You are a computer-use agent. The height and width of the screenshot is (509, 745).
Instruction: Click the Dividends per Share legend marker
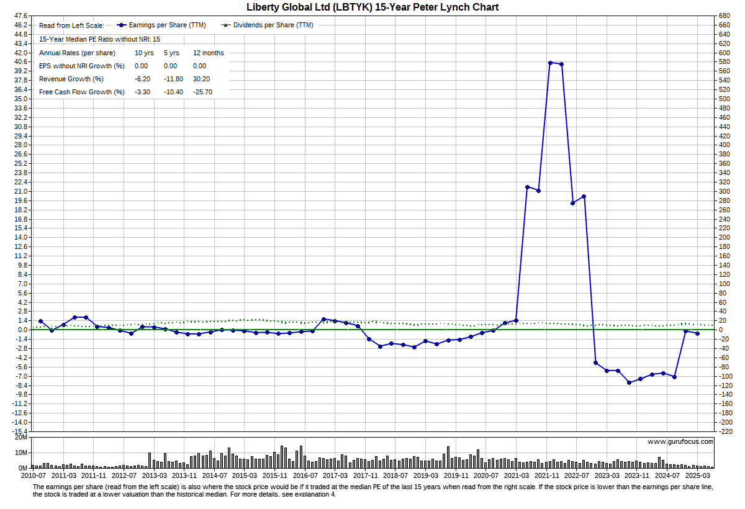click(x=225, y=25)
